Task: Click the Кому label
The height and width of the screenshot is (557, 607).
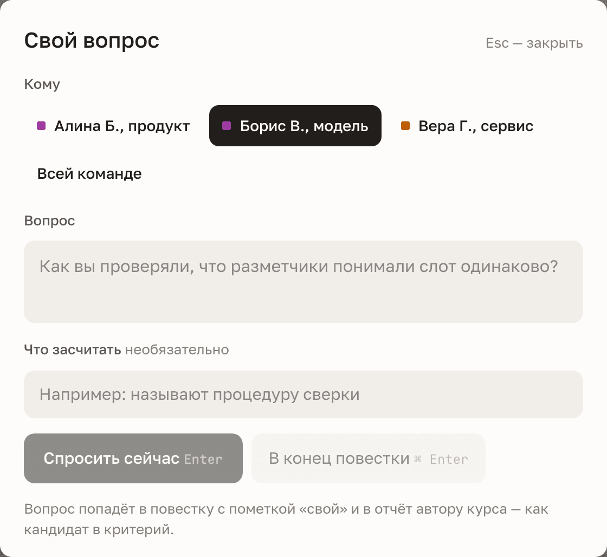Action: pos(42,84)
